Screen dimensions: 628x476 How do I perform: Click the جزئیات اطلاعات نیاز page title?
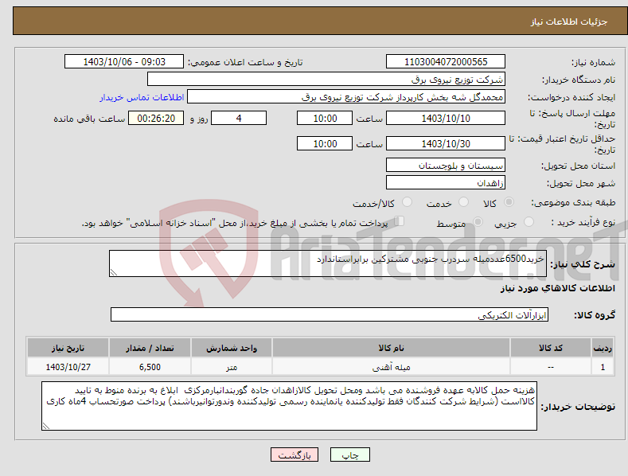coord(569,21)
